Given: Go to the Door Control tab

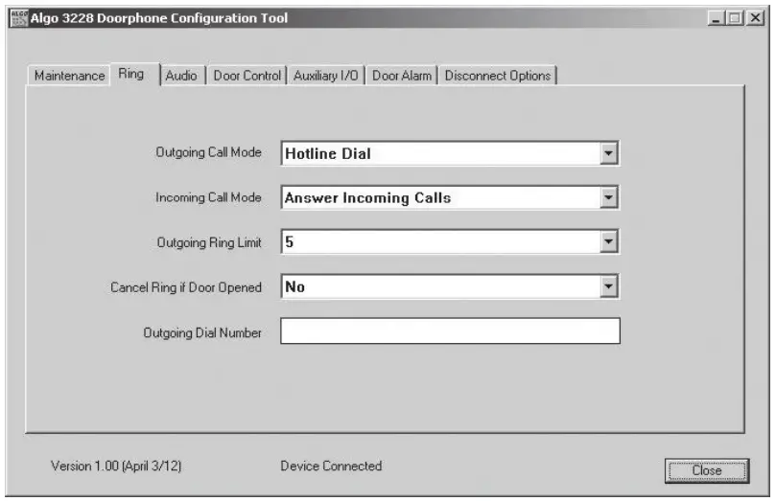Looking at the screenshot, I should pyautogui.click(x=247, y=76).
